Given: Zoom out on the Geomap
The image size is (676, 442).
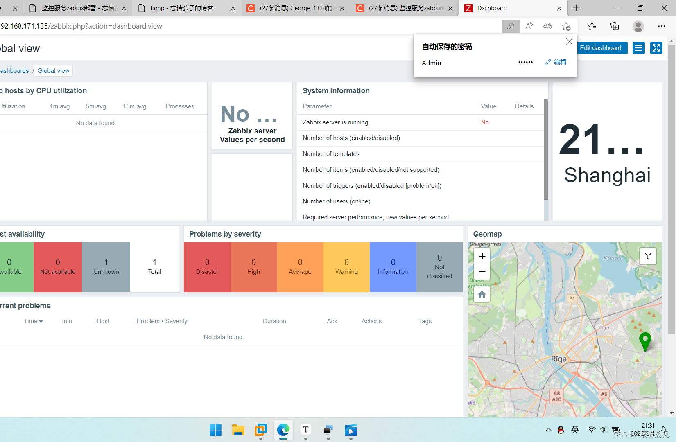Looking at the screenshot, I should [482, 272].
